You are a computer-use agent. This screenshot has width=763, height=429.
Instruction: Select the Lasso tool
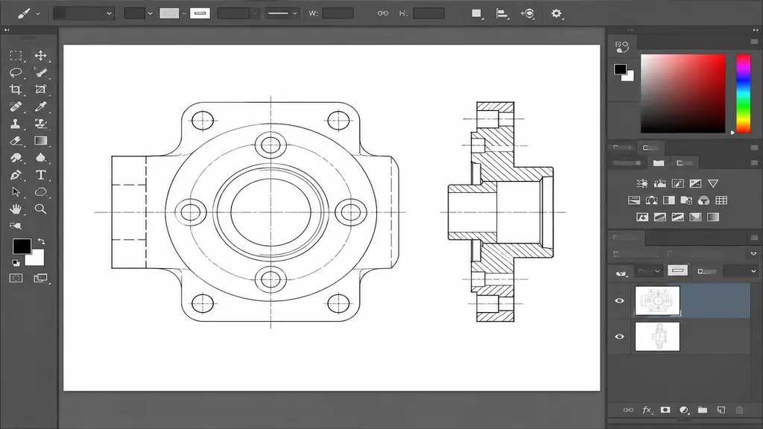(x=16, y=72)
